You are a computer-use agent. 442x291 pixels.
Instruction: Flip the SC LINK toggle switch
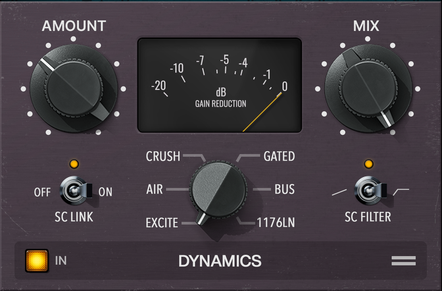click(x=76, y=190)
